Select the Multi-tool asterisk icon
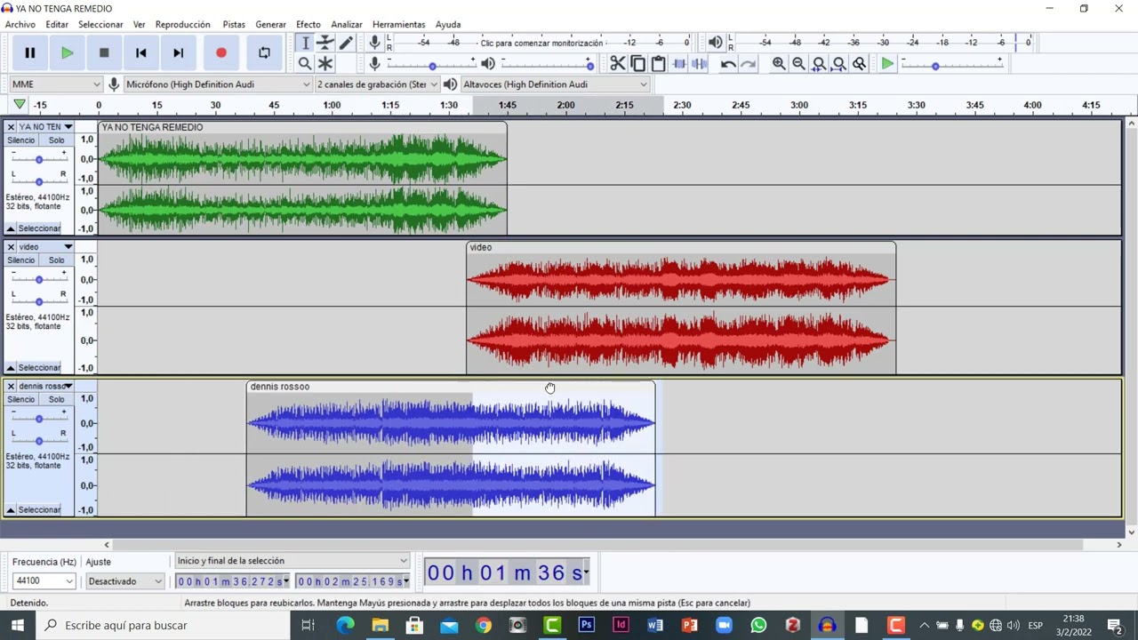This screenshot has height=640, width=1138. click(325, 63)
